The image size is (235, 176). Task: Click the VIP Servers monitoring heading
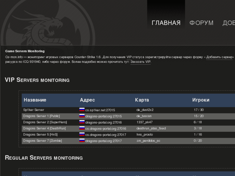[37, 80]
